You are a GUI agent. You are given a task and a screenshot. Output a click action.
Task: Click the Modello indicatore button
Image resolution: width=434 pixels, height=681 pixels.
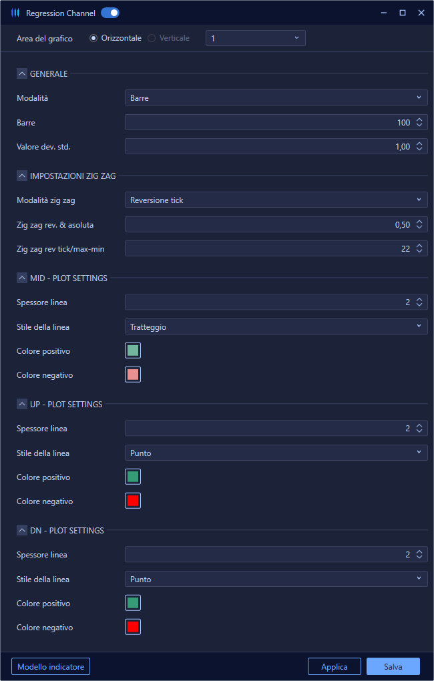click(51, 666)
